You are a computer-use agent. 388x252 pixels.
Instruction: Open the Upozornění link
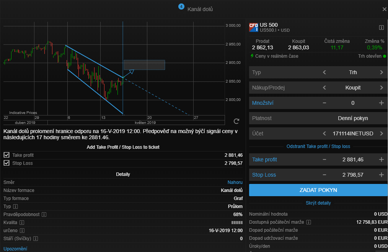pos(15,249)
